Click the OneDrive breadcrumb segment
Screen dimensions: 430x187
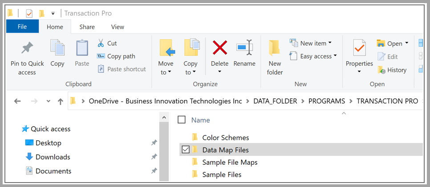(x=165, y=101)
